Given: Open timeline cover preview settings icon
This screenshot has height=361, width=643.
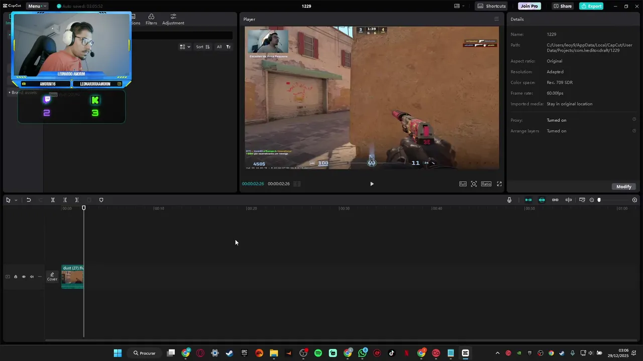Looking at the screenshot, I should [x=582, y=200].
